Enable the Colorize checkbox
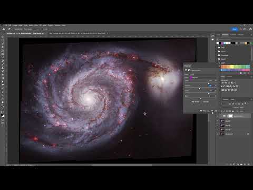Viewport: 253px width, 190px height. [x=193, y=102]
